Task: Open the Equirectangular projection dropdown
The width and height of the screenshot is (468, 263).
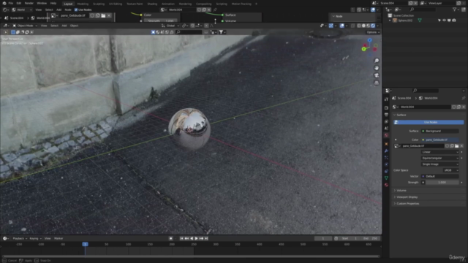Action: tap(440, 158)
